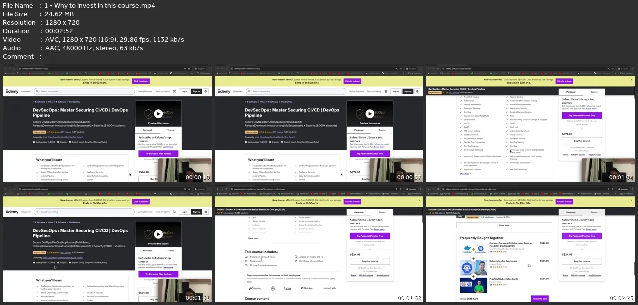Open the Practical Kubernetes Guide course thumbnail
Screen dimensions: 638x305
474,285
